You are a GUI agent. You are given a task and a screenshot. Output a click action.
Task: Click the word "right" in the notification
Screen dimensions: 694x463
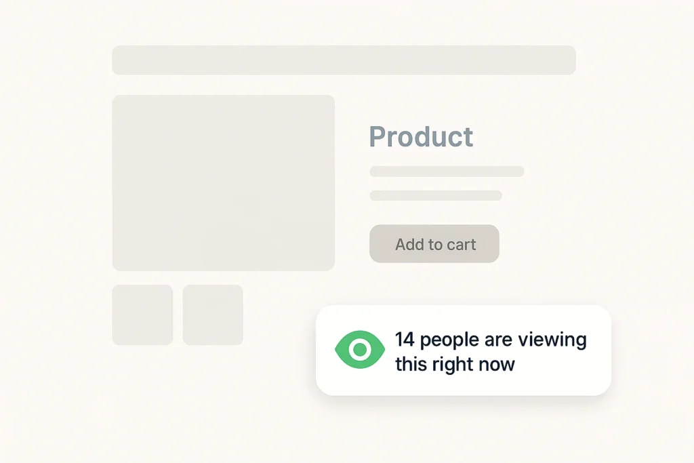[452, 365]
